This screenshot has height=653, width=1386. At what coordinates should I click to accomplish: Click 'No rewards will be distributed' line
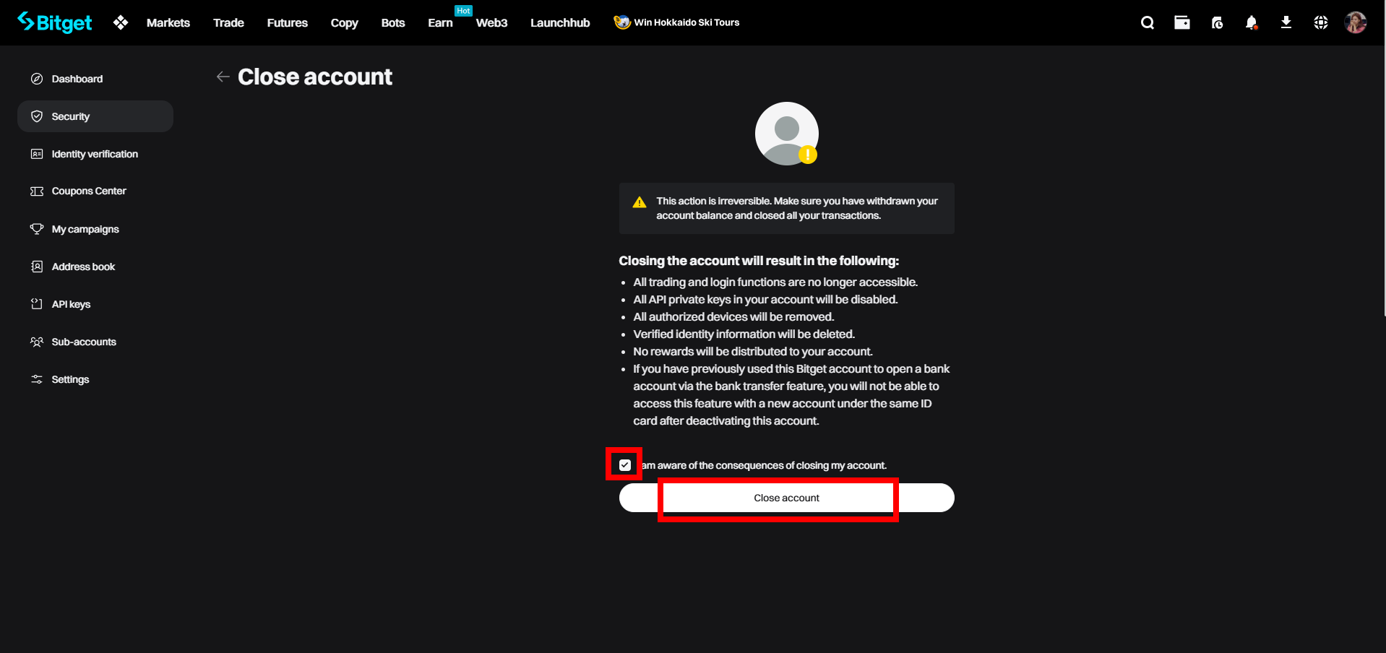click(x=753, y=351)
